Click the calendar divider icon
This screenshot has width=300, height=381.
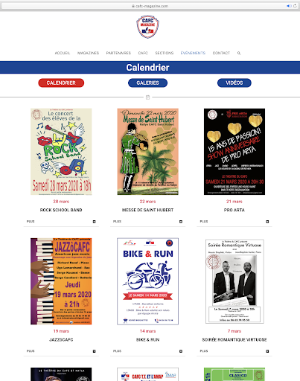(147, 97)
